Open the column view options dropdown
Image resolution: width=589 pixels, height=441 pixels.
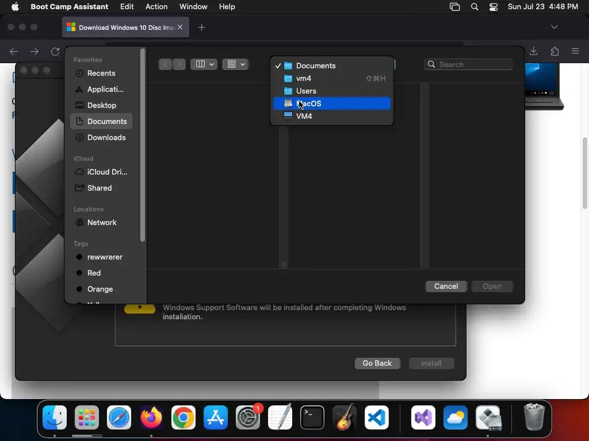204,64
